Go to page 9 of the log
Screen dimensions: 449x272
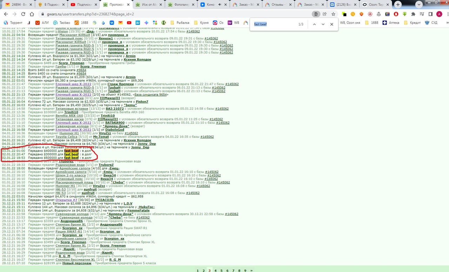[245, 271]
